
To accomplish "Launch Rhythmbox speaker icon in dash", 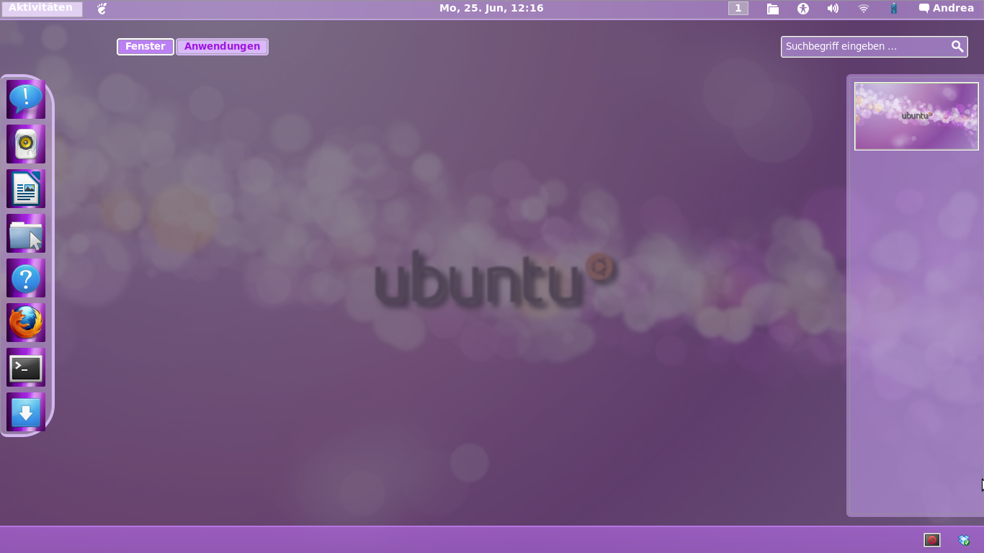I will (x=26, y=144).
